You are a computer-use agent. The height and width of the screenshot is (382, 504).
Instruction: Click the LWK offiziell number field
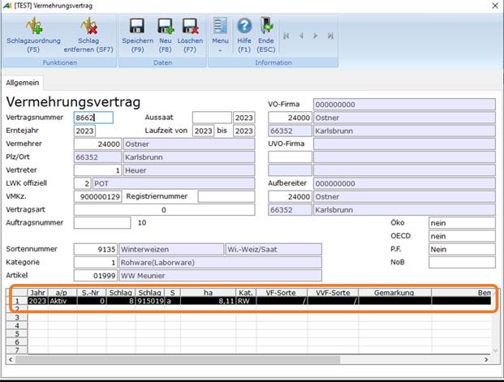[x=83, y=183]
